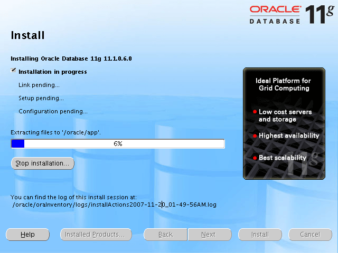Open Installed Products list

point(96,234)
